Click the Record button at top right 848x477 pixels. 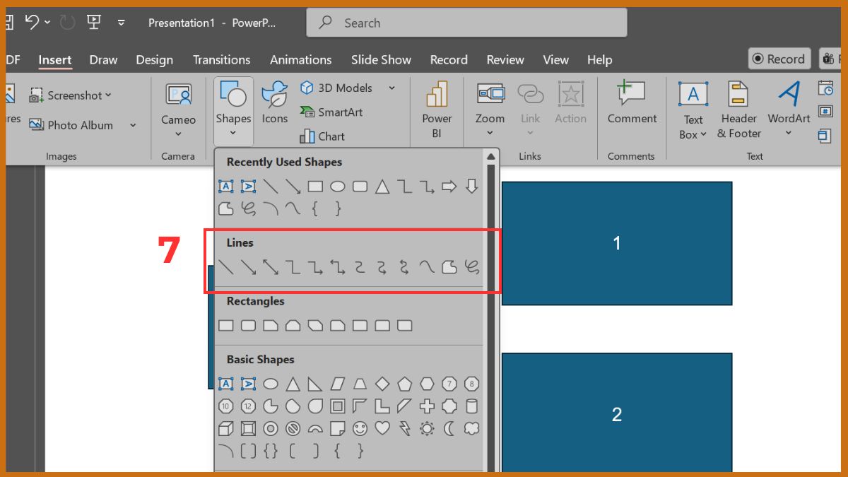778,59
